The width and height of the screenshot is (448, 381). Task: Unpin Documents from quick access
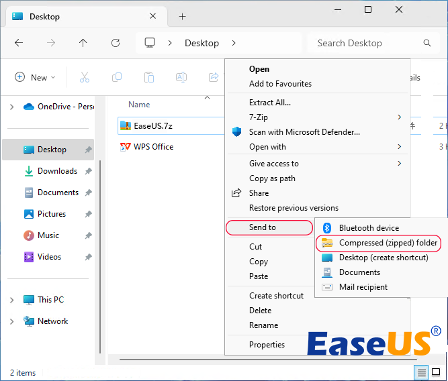pyautogui.click(x=88, y=193)
